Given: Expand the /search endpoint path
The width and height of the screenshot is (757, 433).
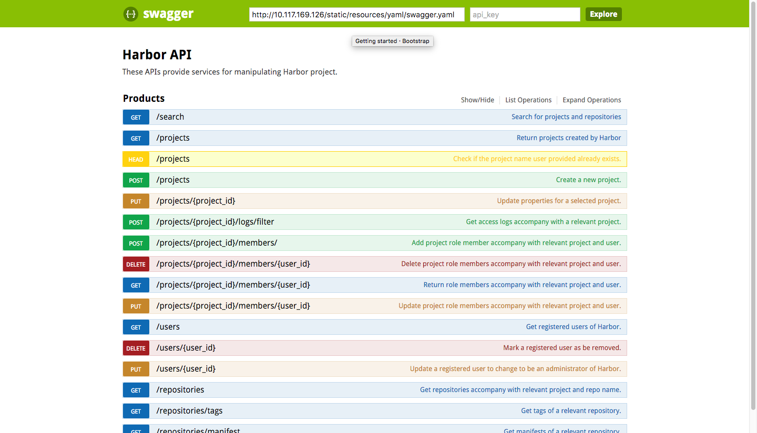Looking at the screenshot, I should point(170,117).
